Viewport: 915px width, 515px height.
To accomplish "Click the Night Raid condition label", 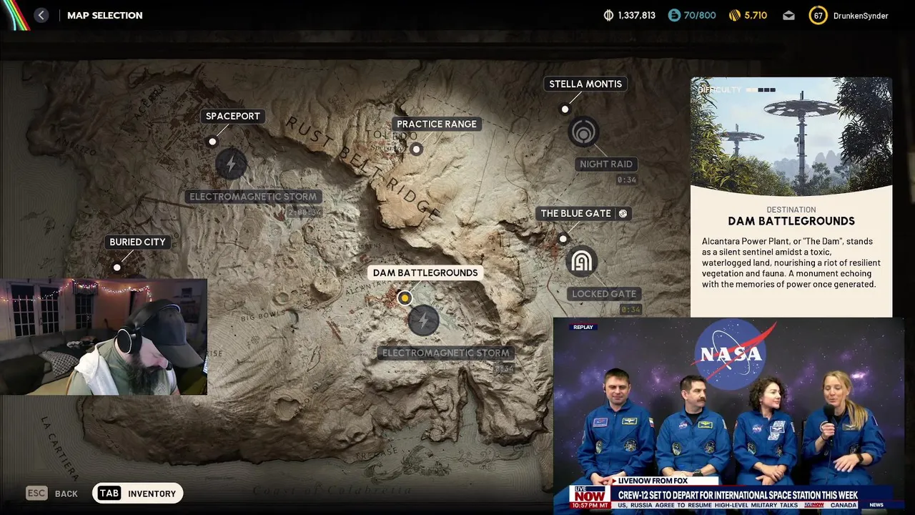I will 606,164.
